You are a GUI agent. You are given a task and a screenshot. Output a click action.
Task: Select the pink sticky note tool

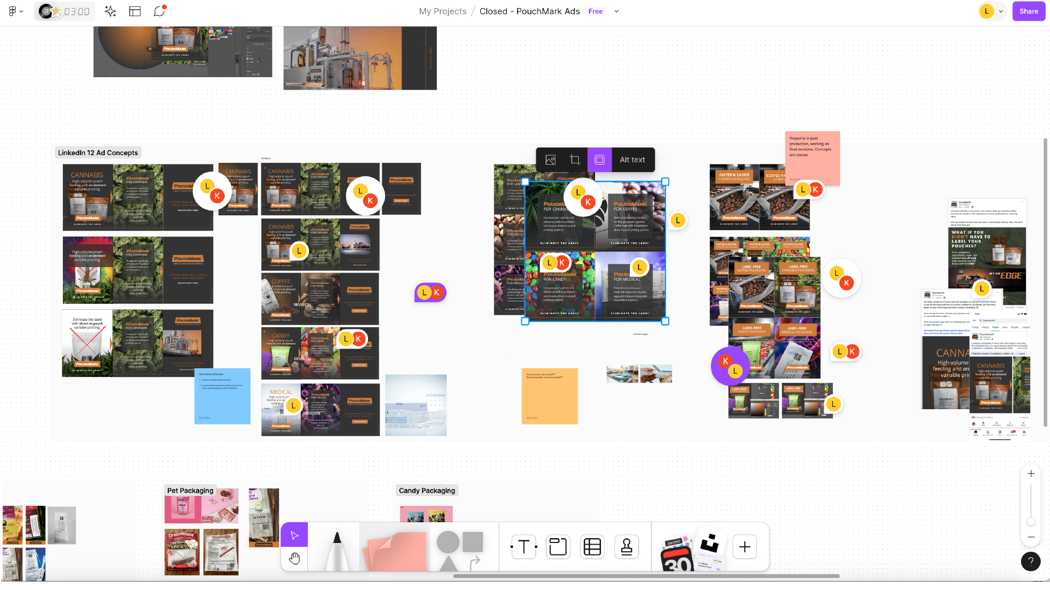coord(395,551)
